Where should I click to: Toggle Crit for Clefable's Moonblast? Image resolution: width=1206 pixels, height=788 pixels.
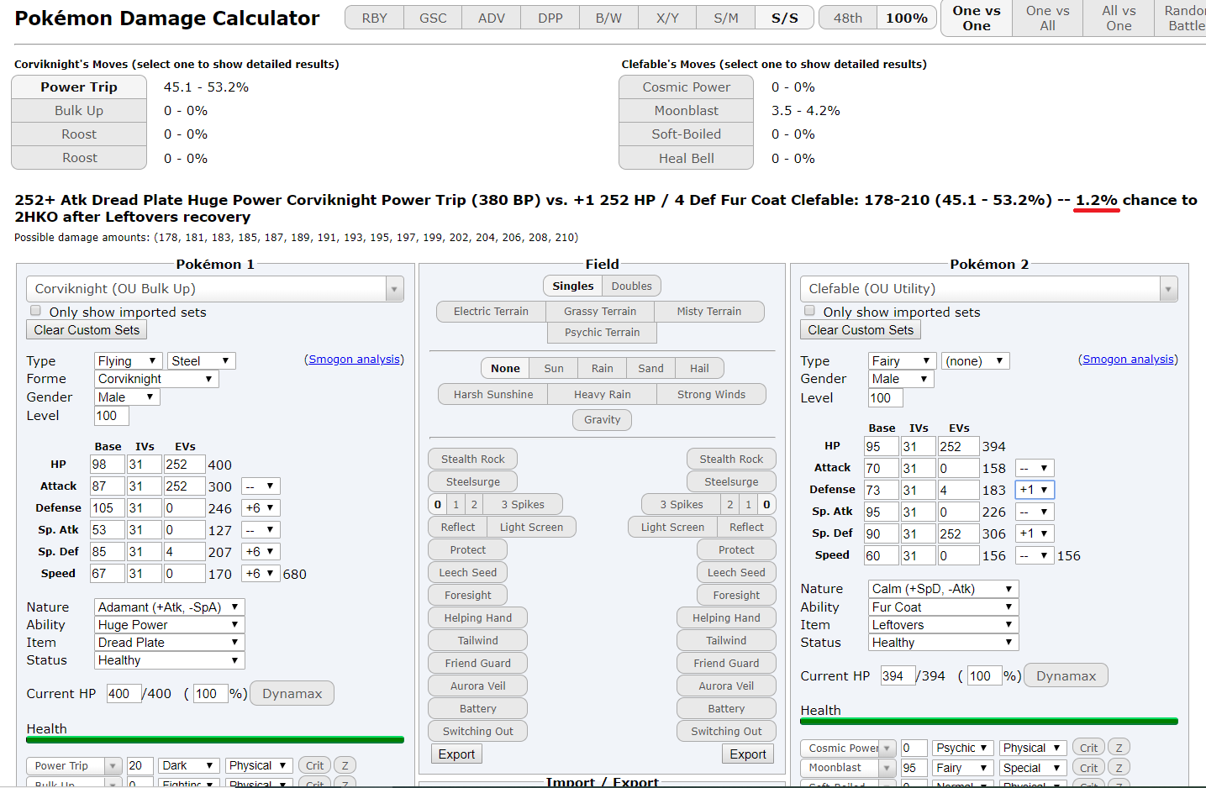[1088, 768]
